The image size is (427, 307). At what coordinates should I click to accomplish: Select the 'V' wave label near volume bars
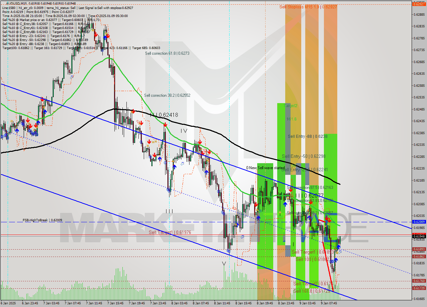click(224, 264)
